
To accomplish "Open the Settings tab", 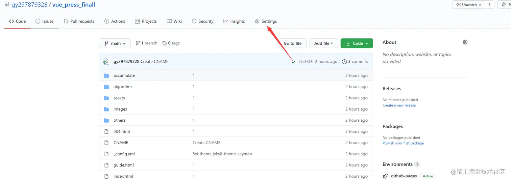I will click(266, 21).
